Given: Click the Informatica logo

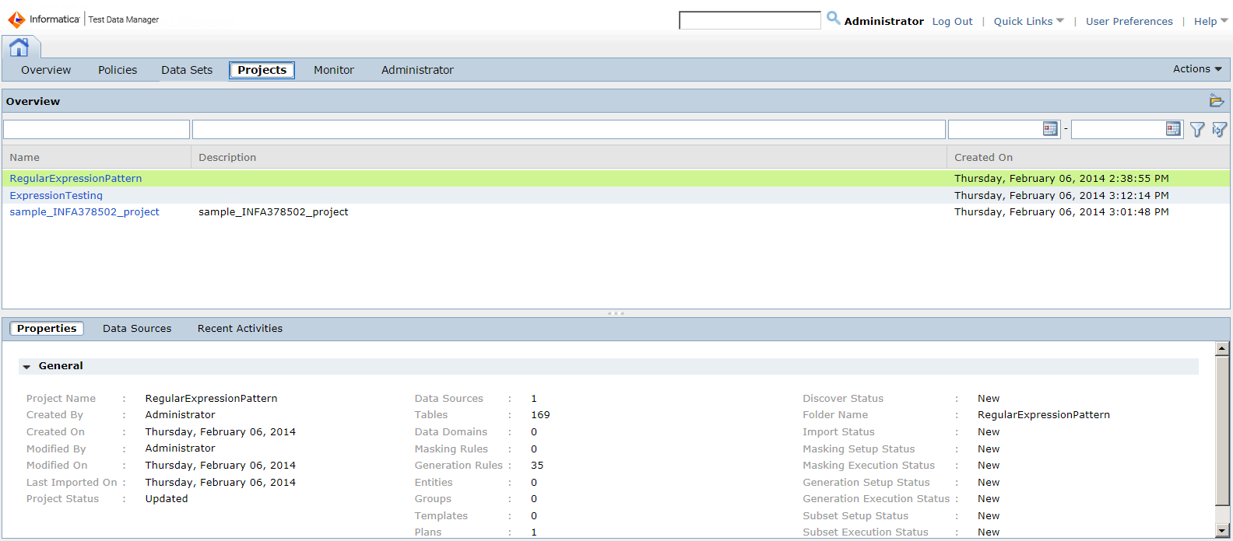Looking at the screenshot, I should [44, 19].
